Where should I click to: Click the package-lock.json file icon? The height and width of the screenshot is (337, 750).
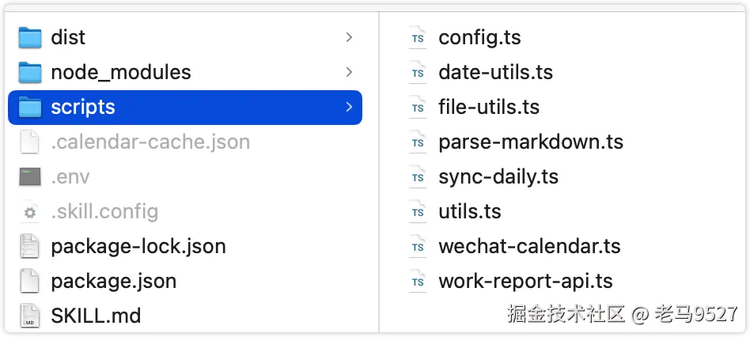click(x=30, y=246)
